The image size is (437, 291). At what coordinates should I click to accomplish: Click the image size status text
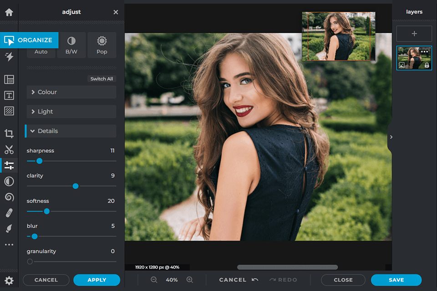[157, 267]
